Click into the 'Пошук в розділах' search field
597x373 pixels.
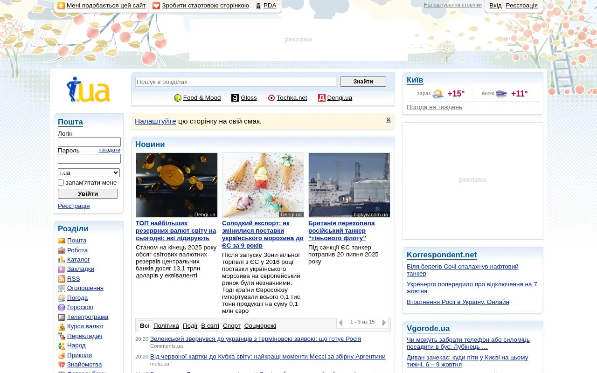click(236, 82)
